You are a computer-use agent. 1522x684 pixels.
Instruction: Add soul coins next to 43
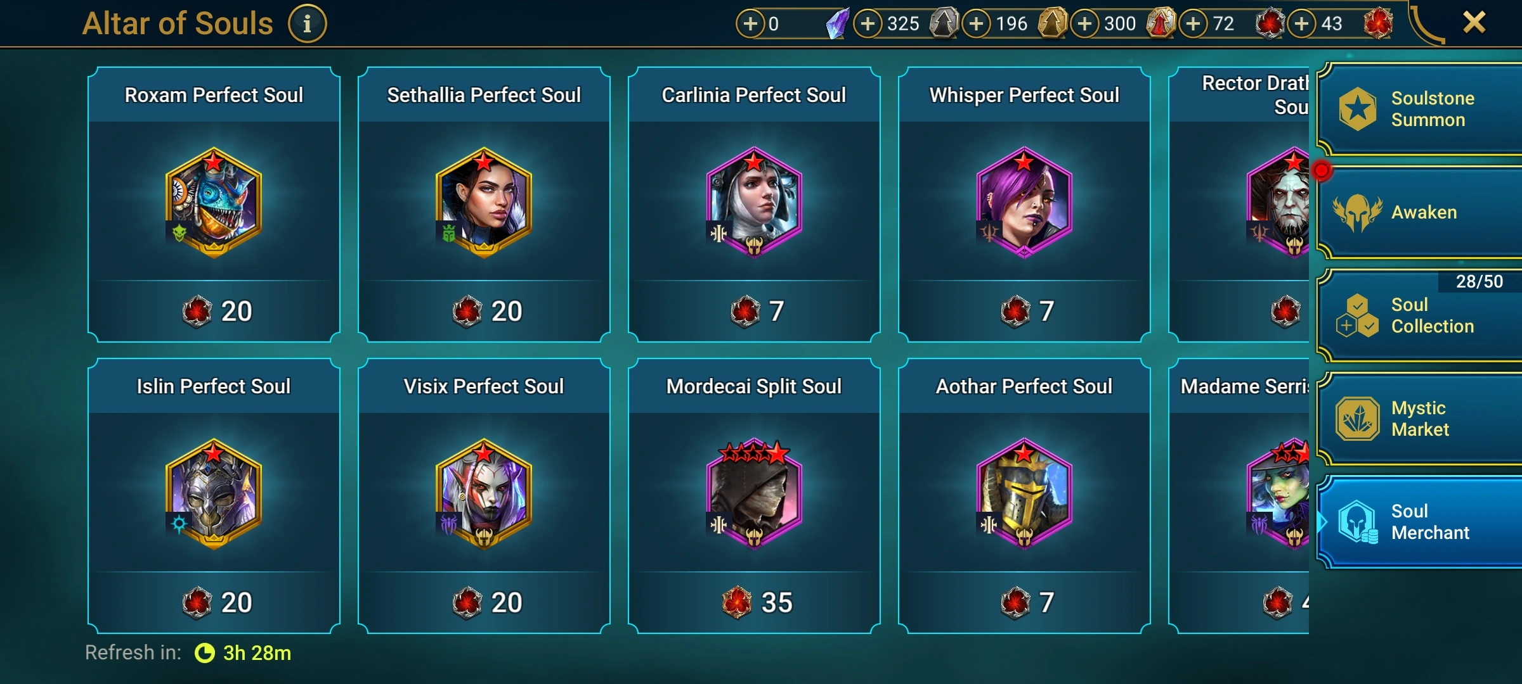click(x=1302, y=24)
